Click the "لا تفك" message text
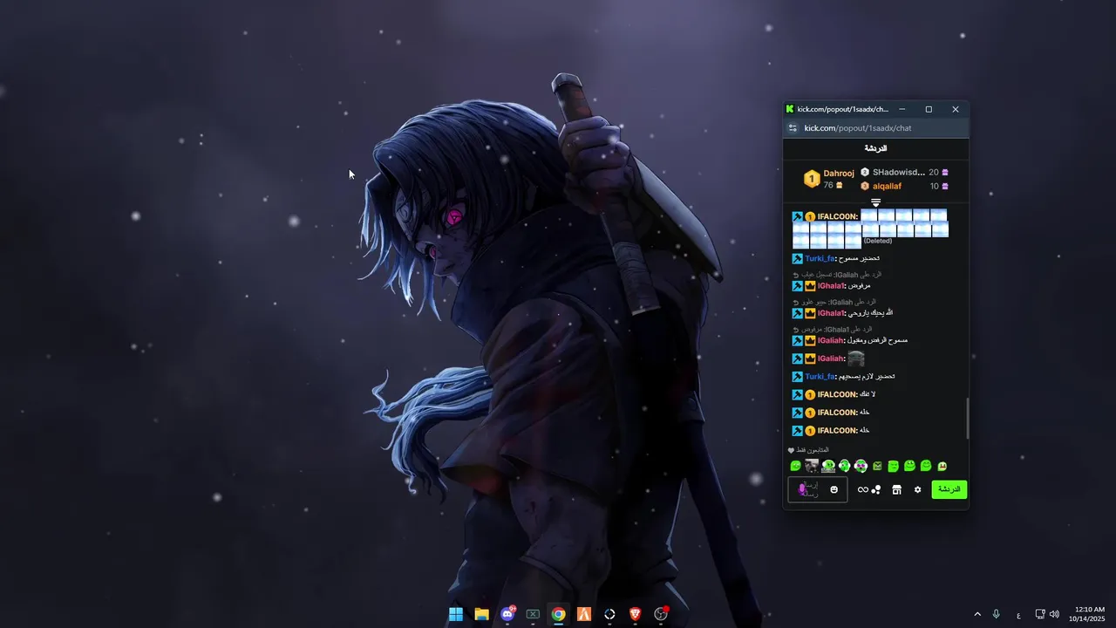The height and width of the screenshot is (628, 1116). 868,394
